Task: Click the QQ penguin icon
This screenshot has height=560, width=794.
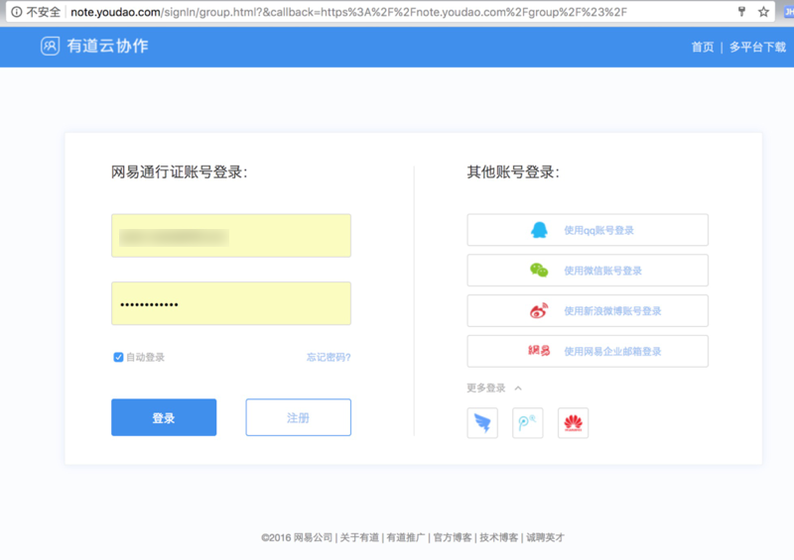Action: click(x=539, y=230)
